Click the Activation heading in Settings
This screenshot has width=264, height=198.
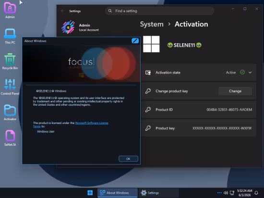(191, 24)
